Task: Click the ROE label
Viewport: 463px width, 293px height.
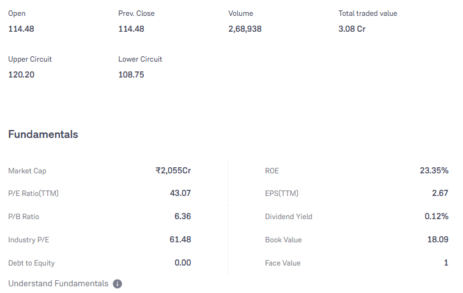Action: point(272,171)
